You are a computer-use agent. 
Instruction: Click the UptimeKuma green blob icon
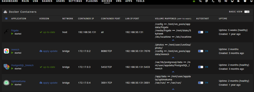click(x=6, y=83)
